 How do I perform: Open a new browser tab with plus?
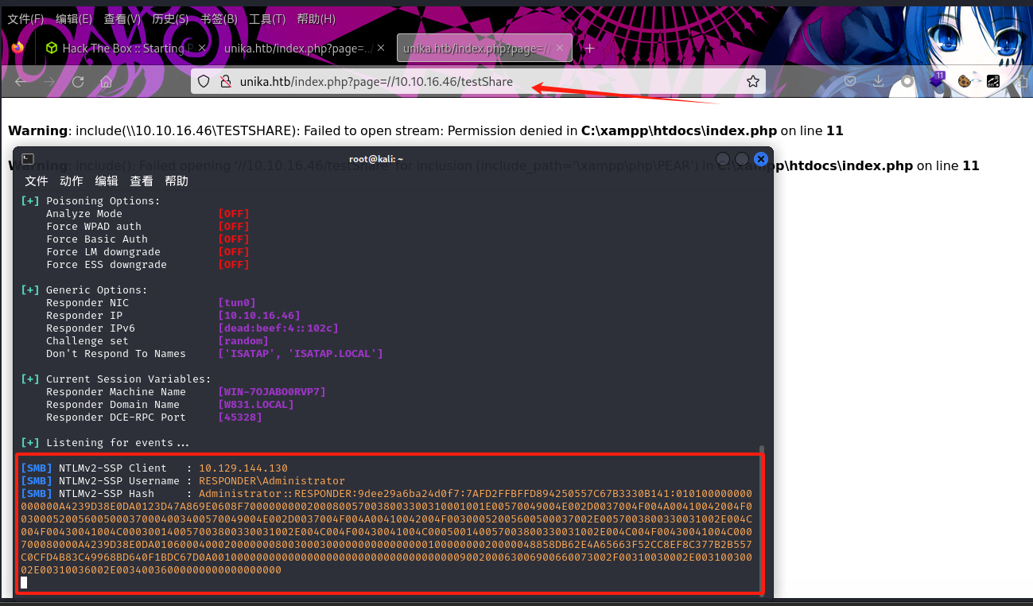coord(589,48)
